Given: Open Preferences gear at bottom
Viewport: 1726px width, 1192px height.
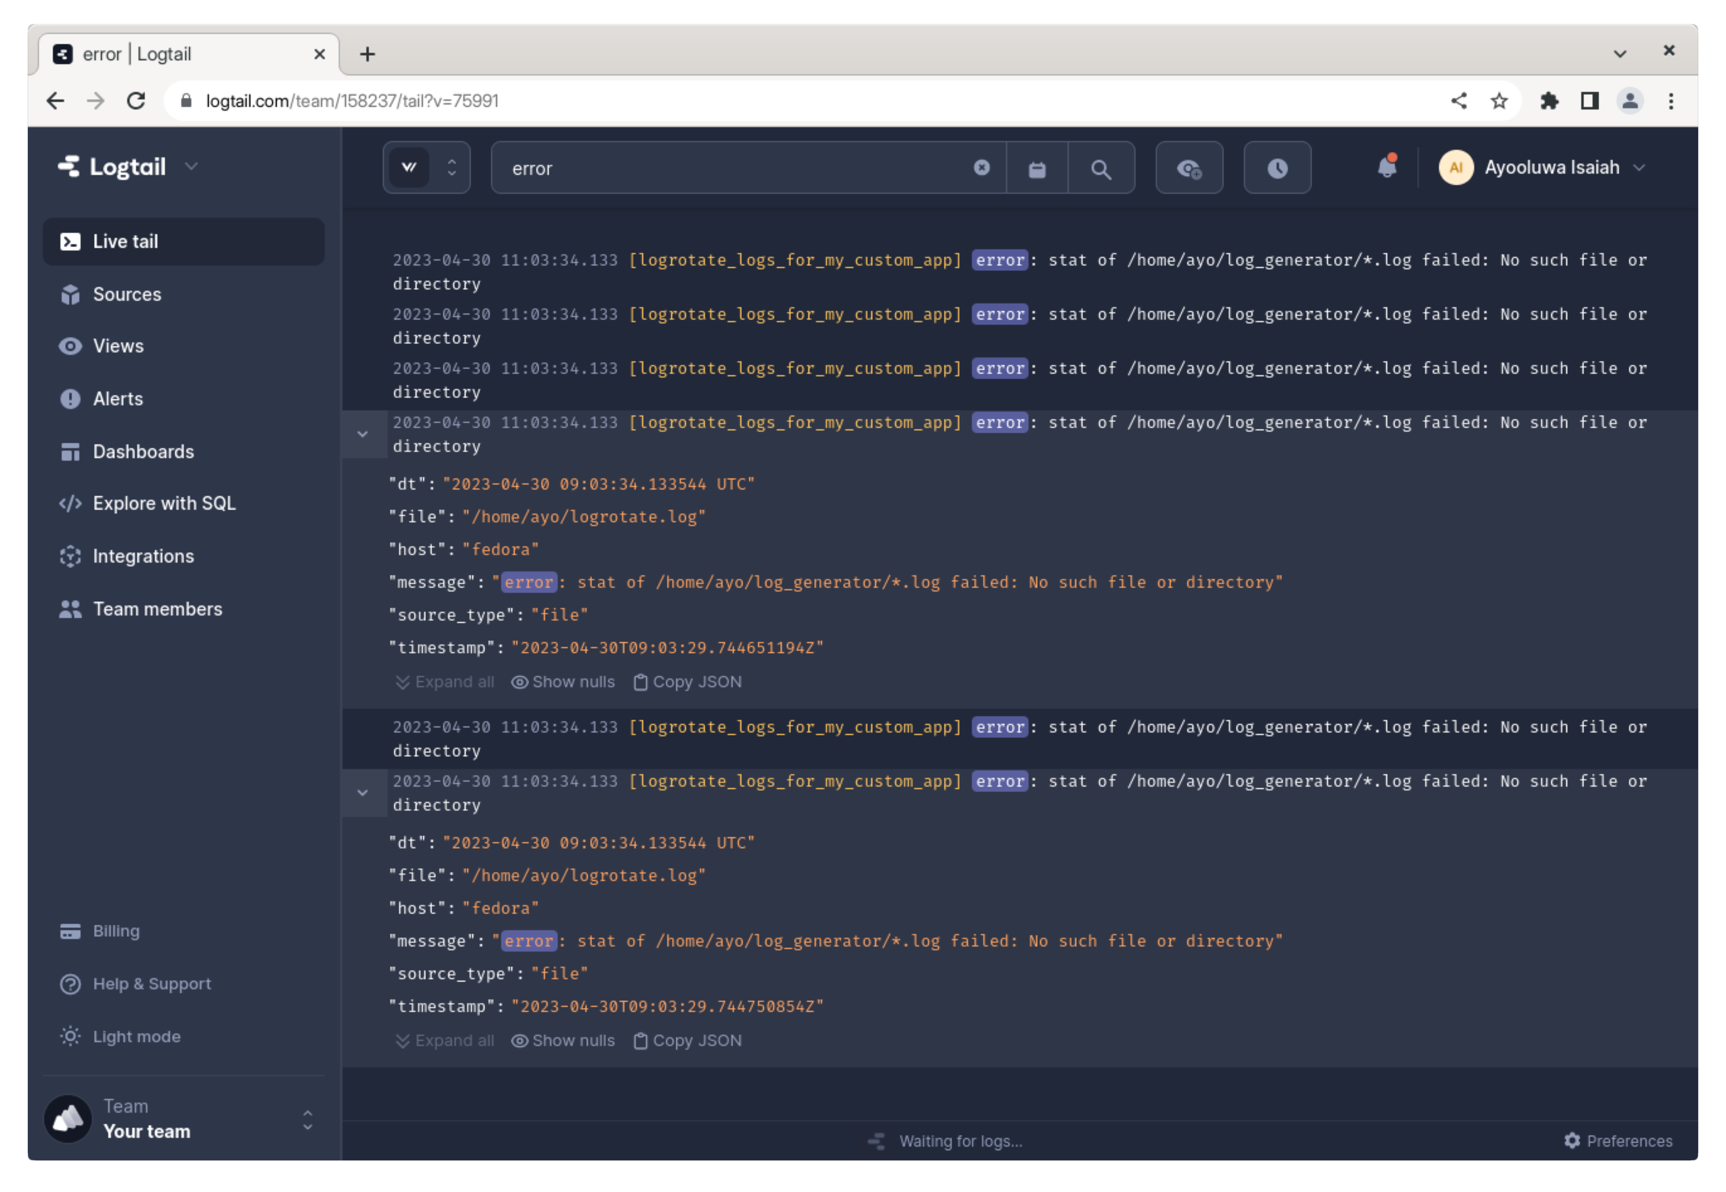Looking at the screenshot, I should (1618, 1140).
